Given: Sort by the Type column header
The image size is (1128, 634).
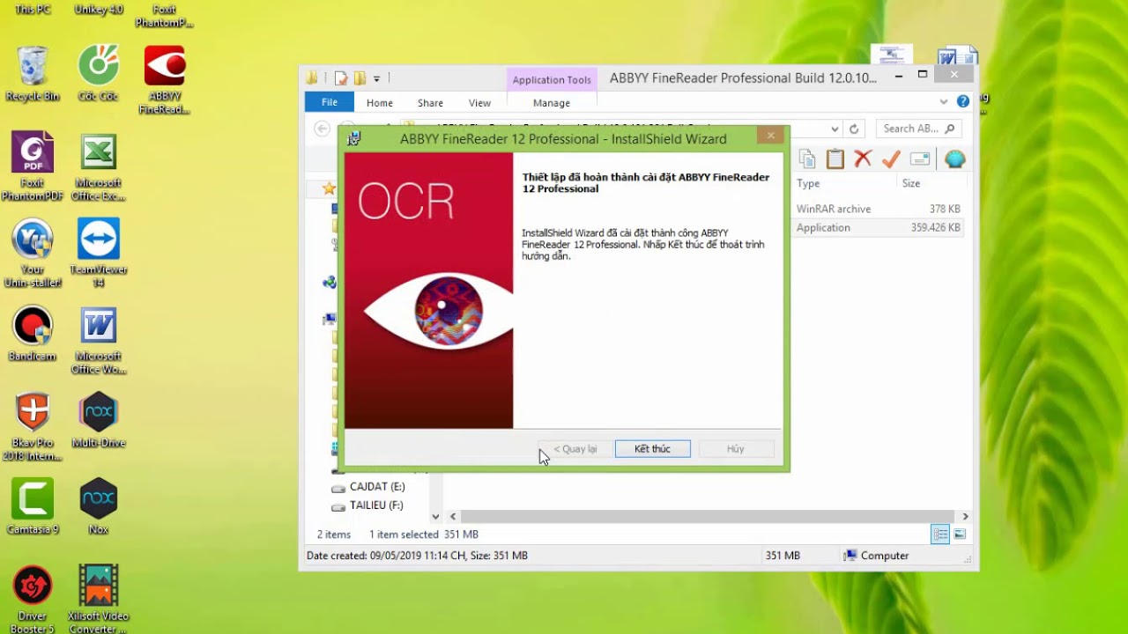Looking at the screenshot, I should coord(808,183).
